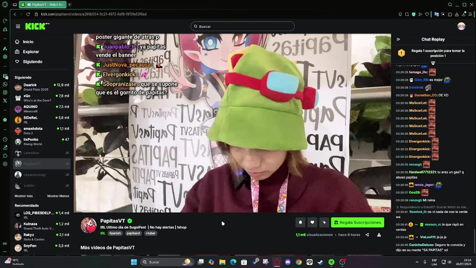This screenshot has width=476, height=268.
Task: Open recommended channel Rakyz
Action: pyautogui.click(x=42, y=237)
